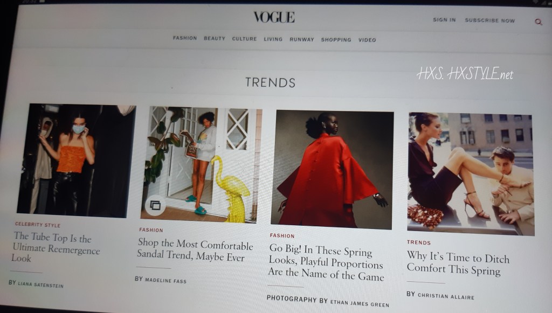
Task: Read 'The Tube Top Is the Ultimate' headline
Action: [x=56, y=248]
